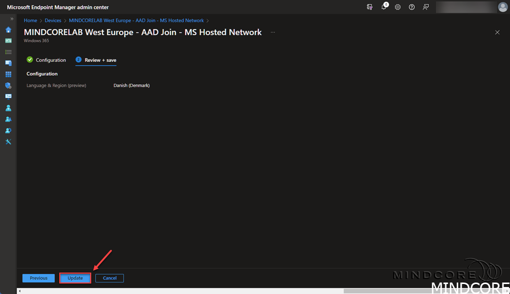Open Home from the left sidebar
The height and width of the screenshot is (294, 510).
point(8,29)
